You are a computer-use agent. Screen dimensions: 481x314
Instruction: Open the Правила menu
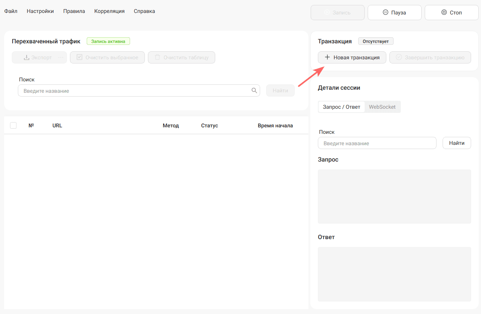[x=74, y=11]
